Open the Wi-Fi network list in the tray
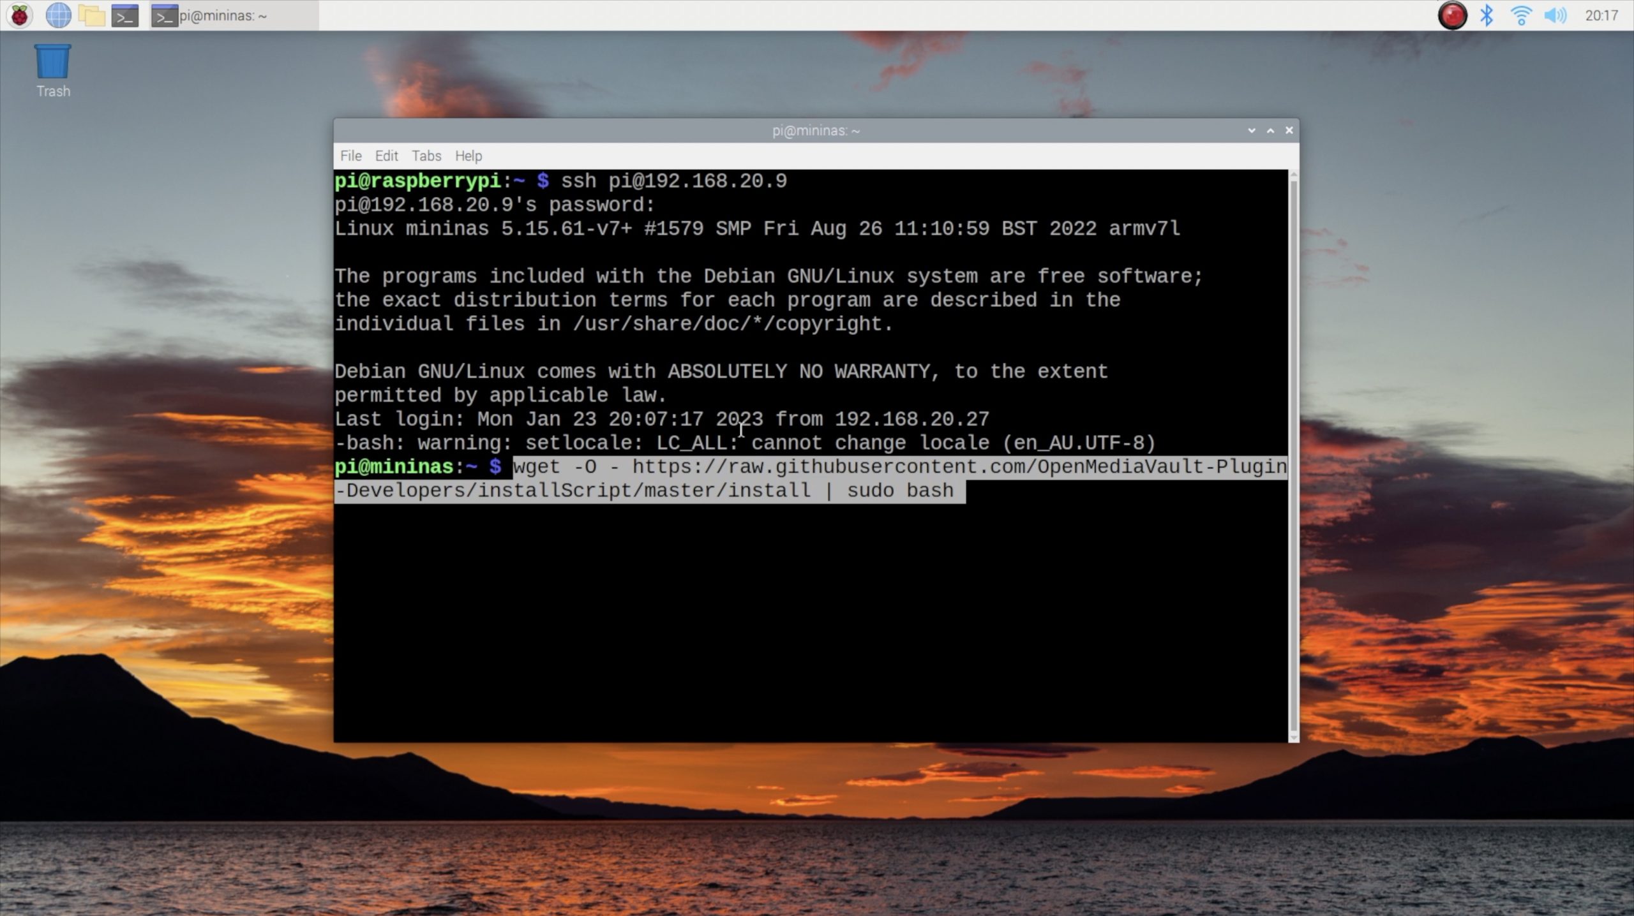The image size is (1634, 916). pos(1522,15)
